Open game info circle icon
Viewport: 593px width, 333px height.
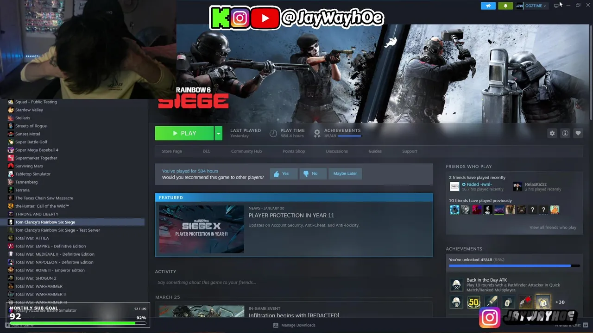565,133
